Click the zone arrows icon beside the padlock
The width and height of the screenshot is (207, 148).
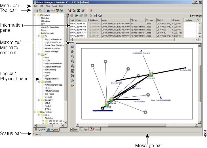[53, 10]
